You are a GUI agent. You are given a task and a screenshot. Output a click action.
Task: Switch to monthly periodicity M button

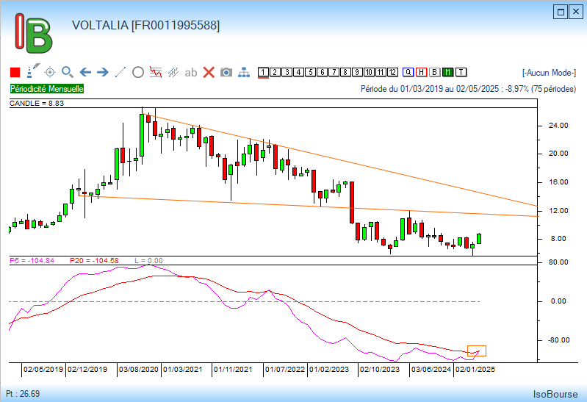coord(447,72)
